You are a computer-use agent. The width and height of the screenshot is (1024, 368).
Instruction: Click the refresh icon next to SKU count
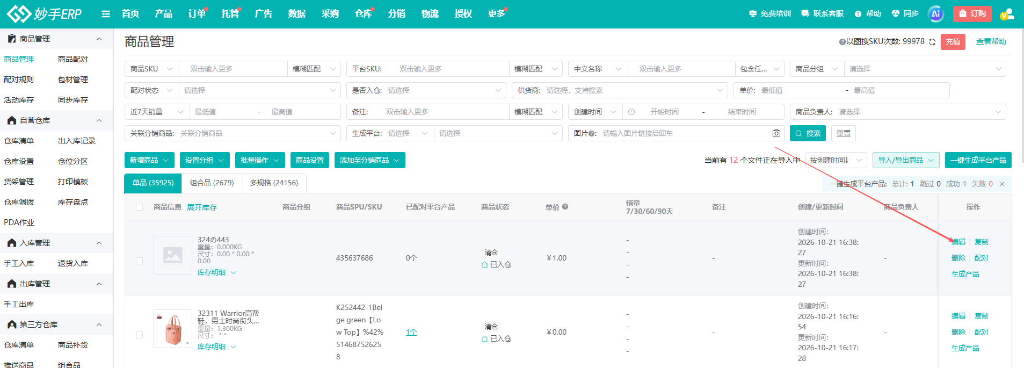pyautogui.click(x=932, y=42)
